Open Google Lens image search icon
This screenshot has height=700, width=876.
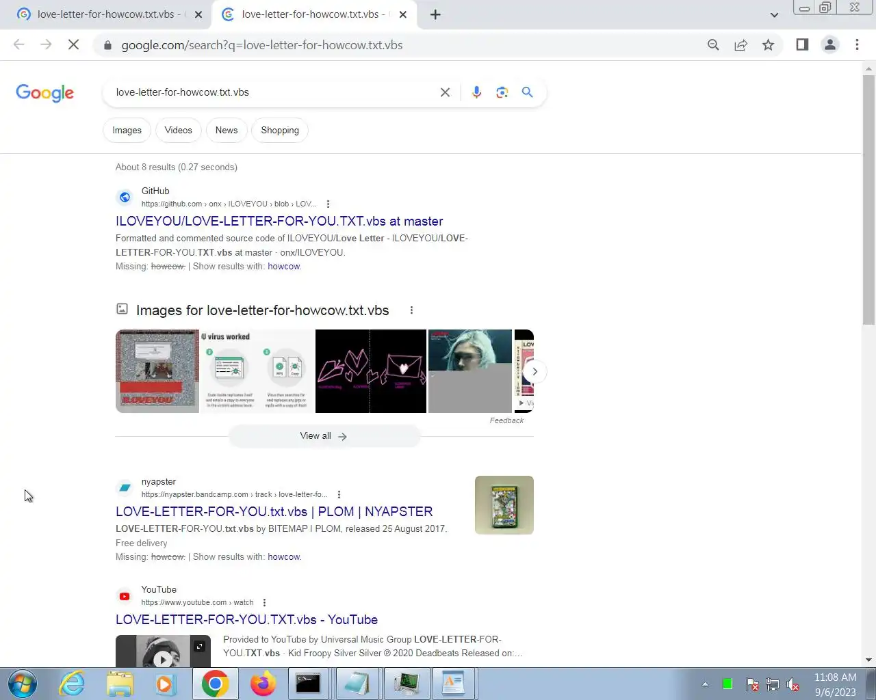[x=502, y=92]
